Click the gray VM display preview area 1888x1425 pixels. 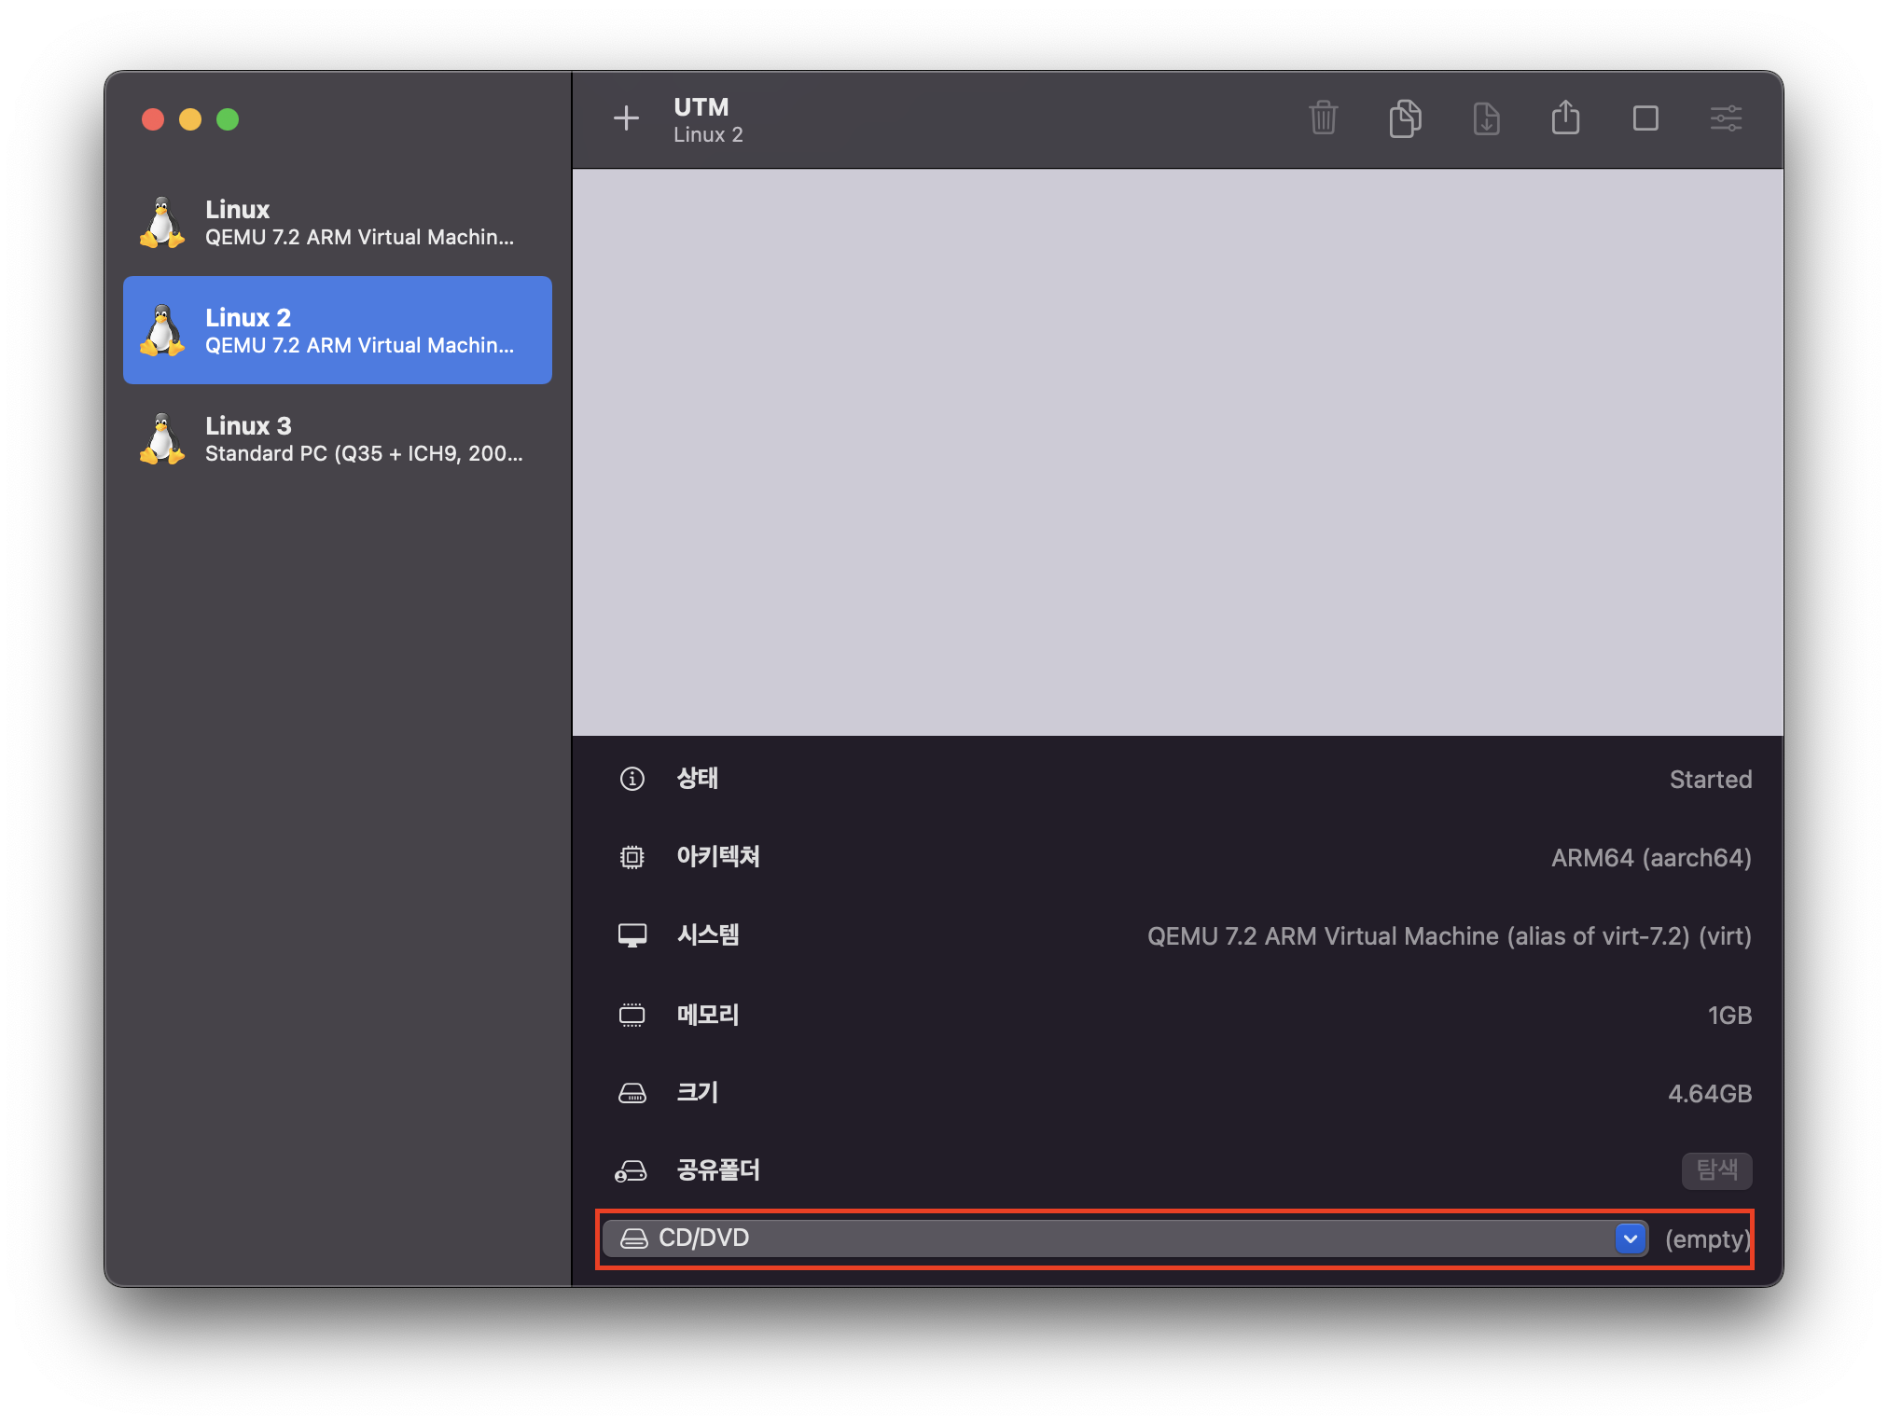1177,452
